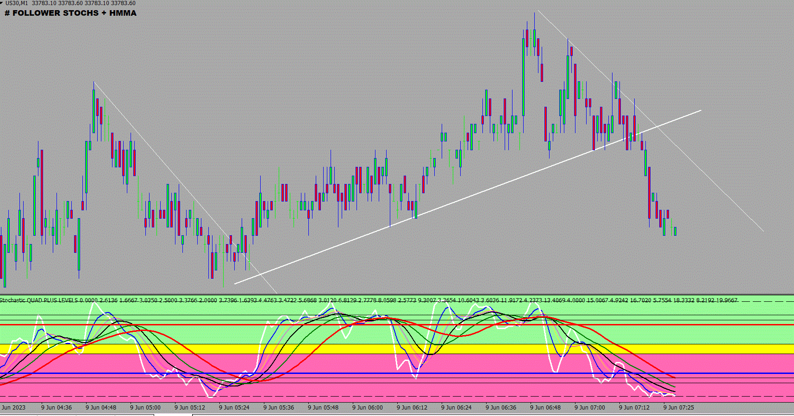The height and width of the screenshot is (416, 794).
Task: Click the 9 Jun 07:25 time axis label
Action: click(679, 408)
